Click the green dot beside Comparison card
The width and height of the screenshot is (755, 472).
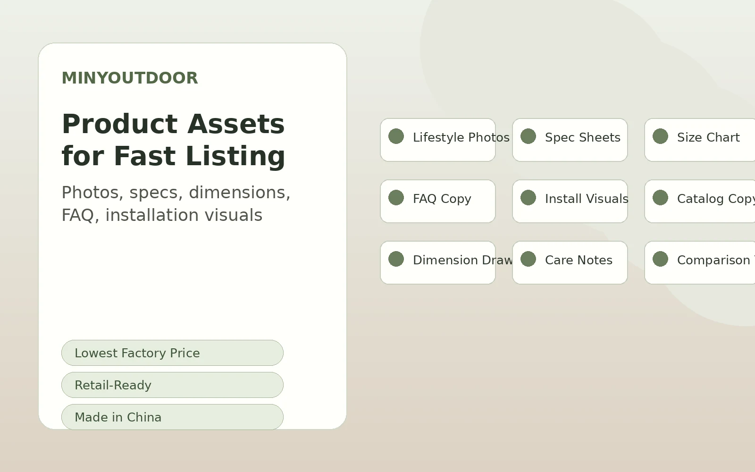click(x=660, y=259)
